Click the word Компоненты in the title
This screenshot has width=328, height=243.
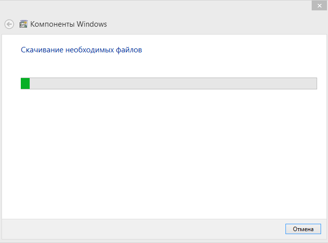[x=52, y=24]
